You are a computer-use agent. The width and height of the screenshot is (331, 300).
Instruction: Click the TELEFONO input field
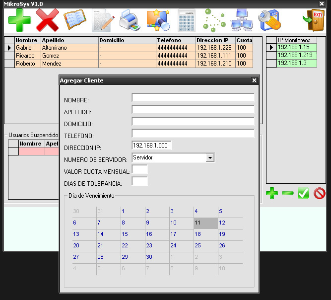click(193, 133)
